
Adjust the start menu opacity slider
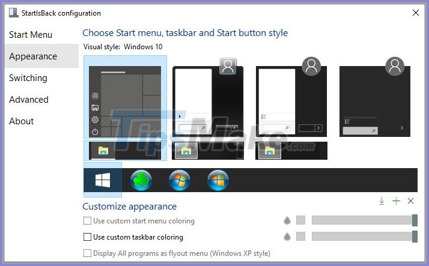point(365,220)
